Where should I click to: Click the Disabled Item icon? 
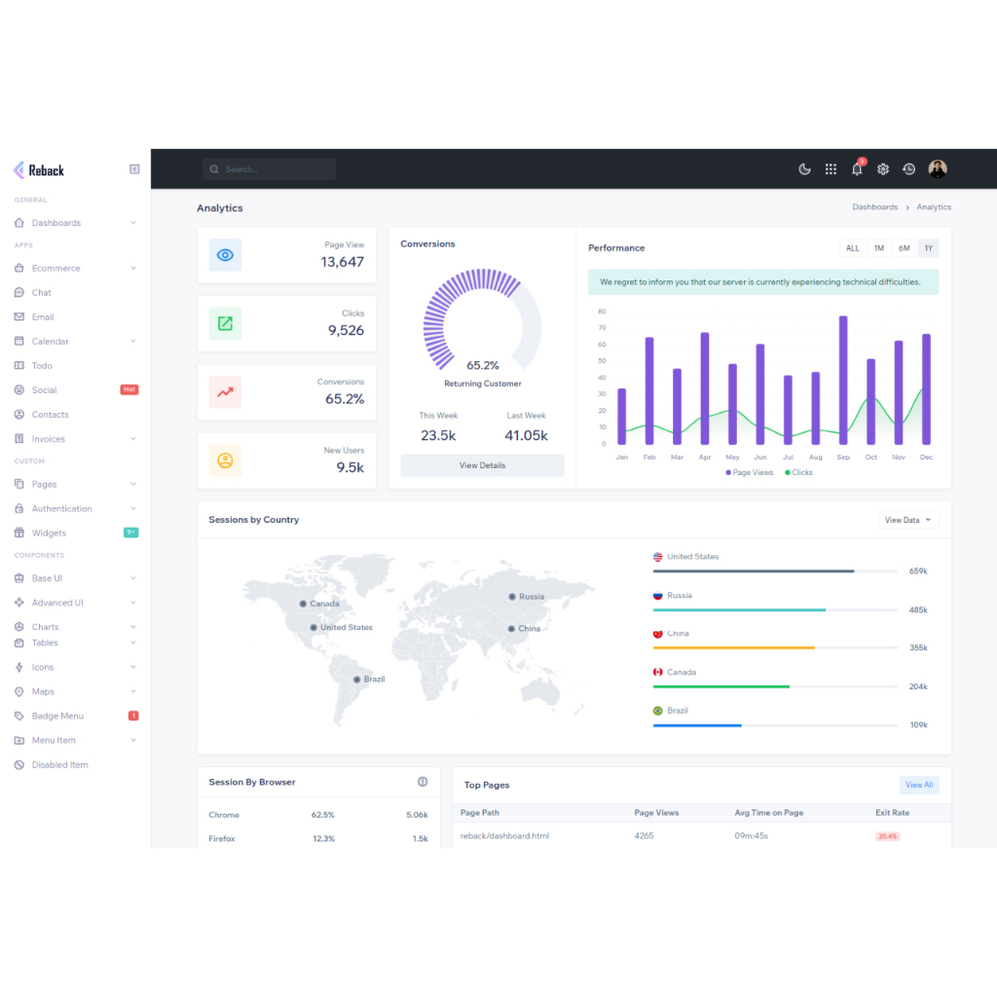(19, 765)
